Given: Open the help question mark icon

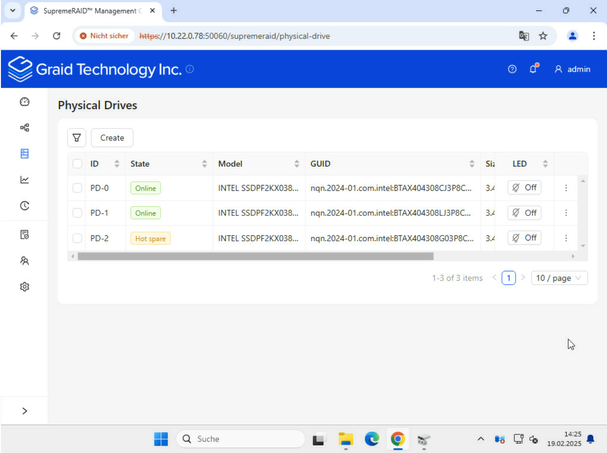Looking at the screenshot, I should [x=512, y=69].
